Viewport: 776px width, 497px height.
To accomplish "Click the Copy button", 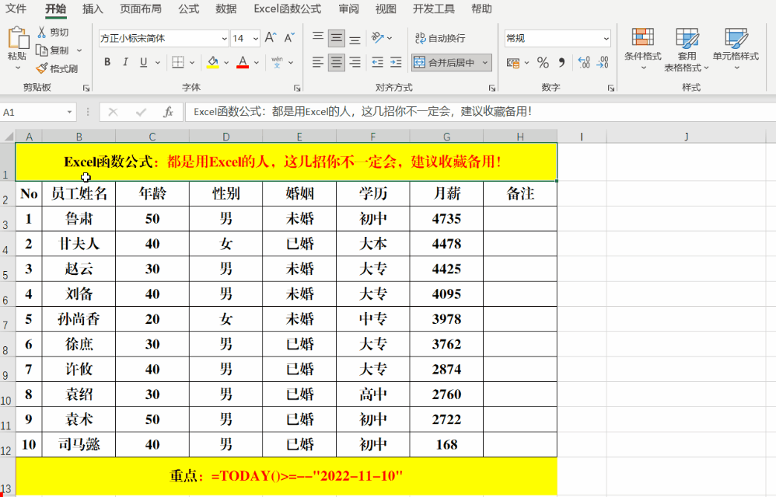I will [54, 50].
